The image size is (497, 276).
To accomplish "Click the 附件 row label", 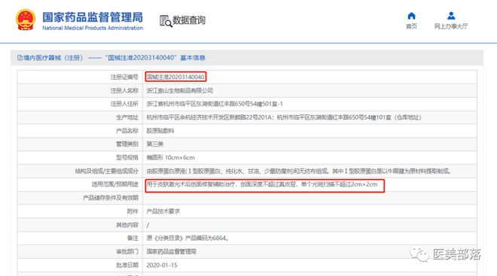I will pos(133,211).
